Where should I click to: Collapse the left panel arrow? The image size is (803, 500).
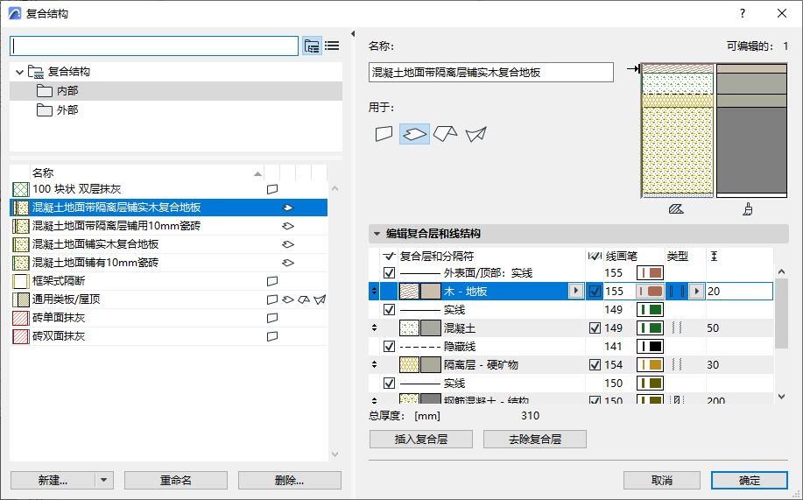pyautogui.click(x=352, y=34)
